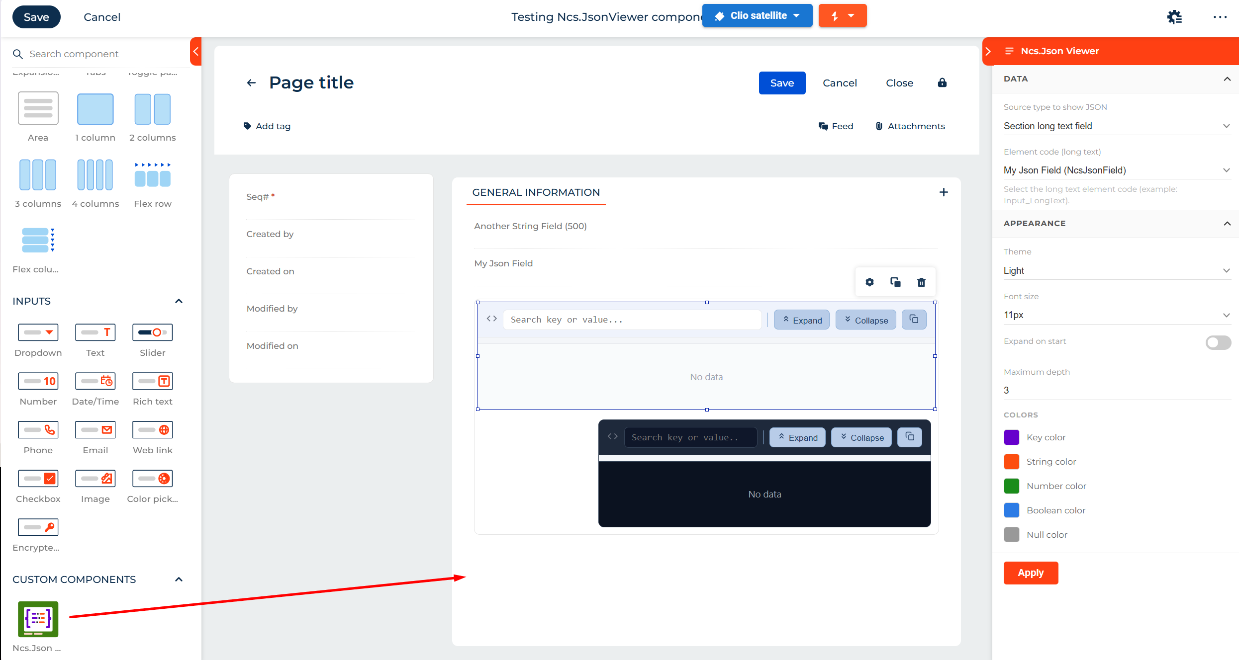Select the Text input component
Image resolution: width=1239 pixels, height=660 pixels.
[x=95, y=332]
